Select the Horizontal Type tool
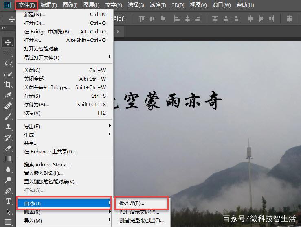Screen dimensions: 301x227 click(8, 201)
